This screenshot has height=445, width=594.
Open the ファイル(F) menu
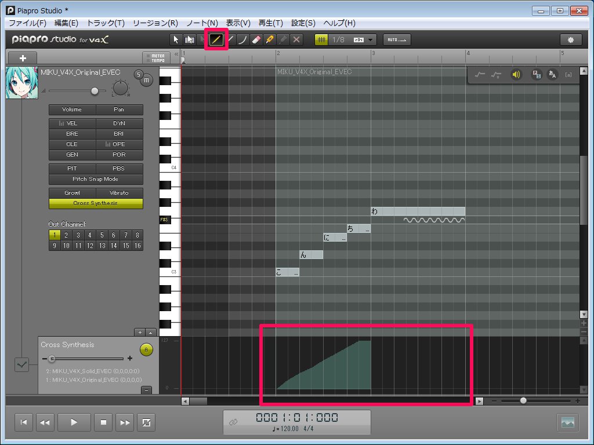tap(27, 23)
